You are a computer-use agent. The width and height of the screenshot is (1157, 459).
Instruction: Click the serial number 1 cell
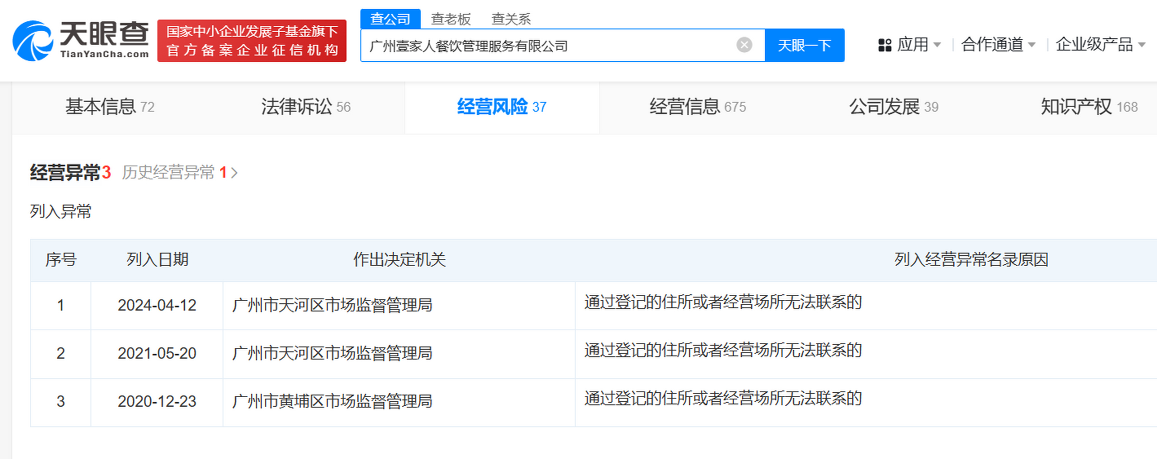tap(61, 306)
